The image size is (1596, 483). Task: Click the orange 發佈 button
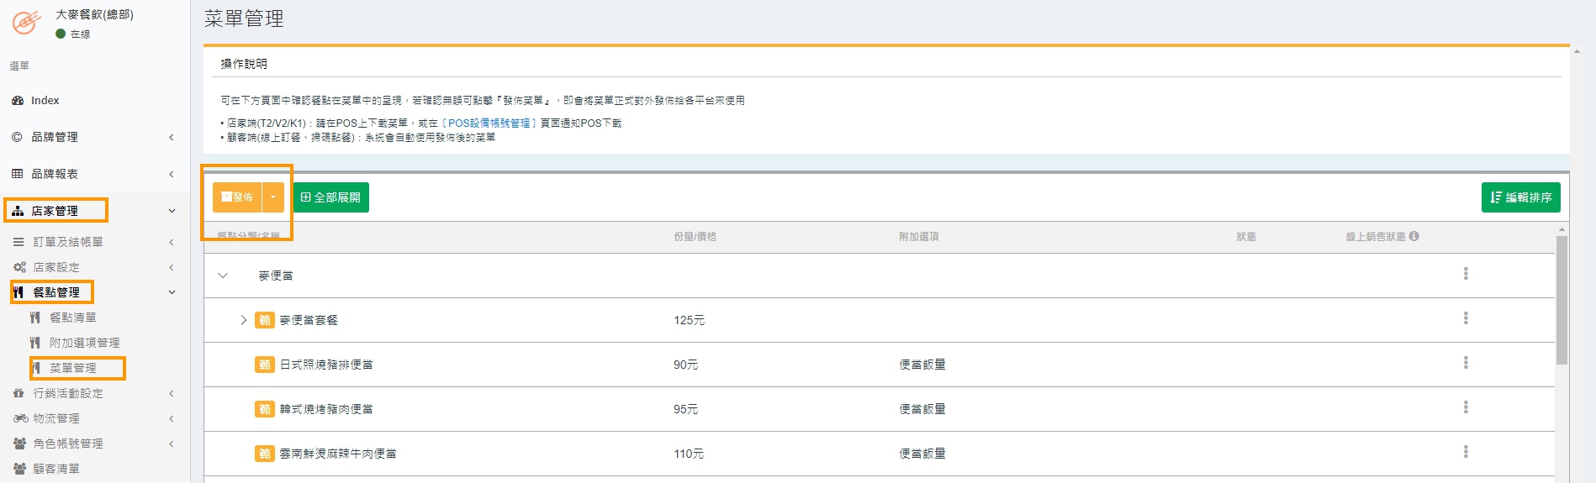click(x=237, y=197)
